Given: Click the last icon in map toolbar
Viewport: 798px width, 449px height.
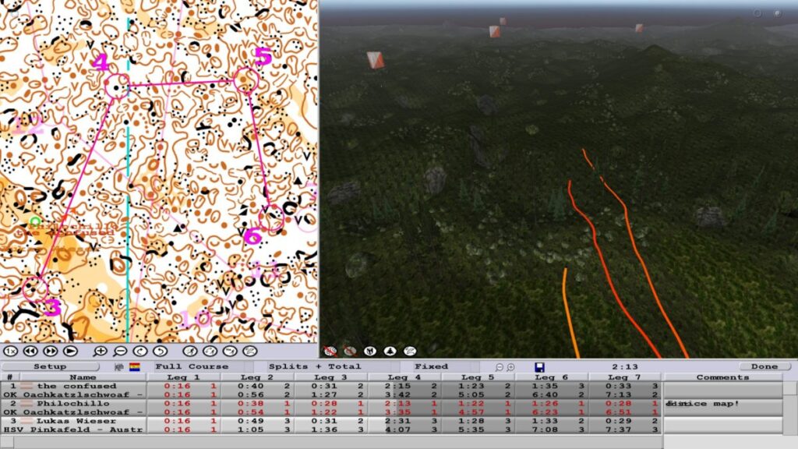Looking at the screenshot, I should [250, 352].
